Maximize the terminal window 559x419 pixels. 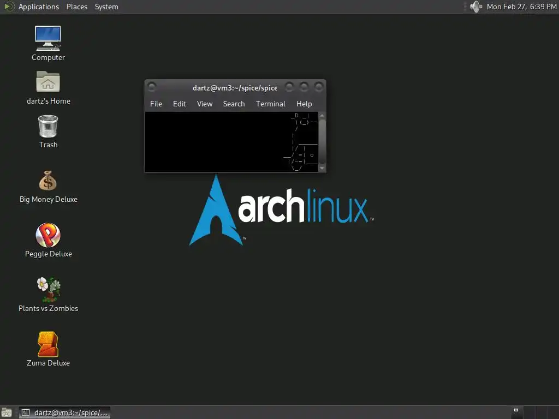point(304,87)
